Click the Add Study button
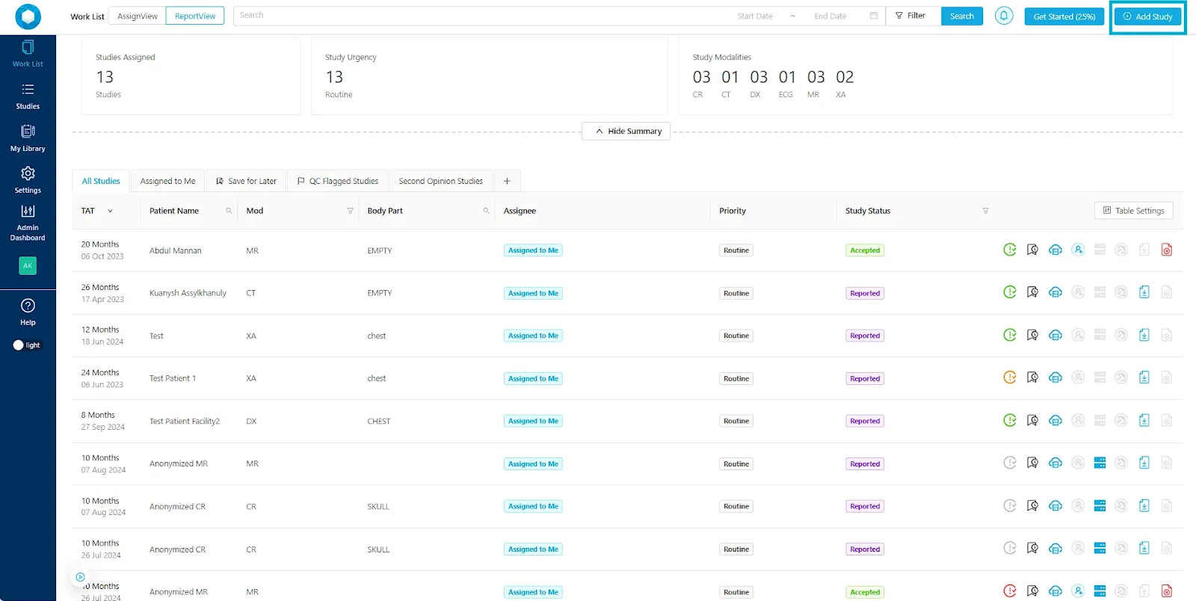1196x601 pixels. 1147,16
